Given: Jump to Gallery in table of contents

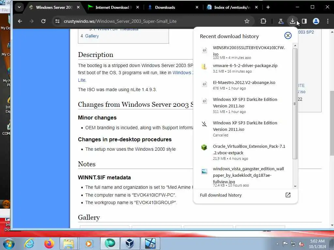Looking at the screenshot, I should click(x=92, y=36).
